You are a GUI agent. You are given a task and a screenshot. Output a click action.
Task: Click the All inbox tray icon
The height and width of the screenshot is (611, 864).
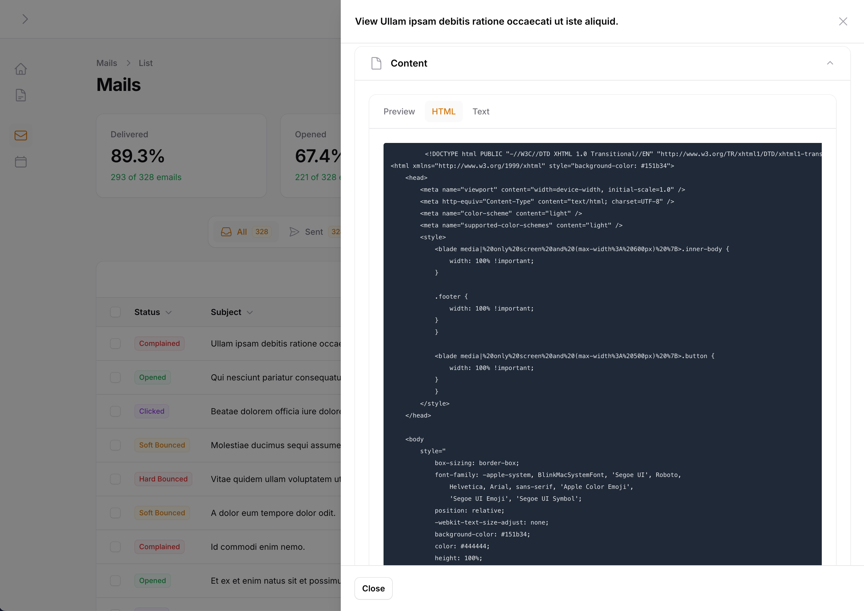pos(226,232)
